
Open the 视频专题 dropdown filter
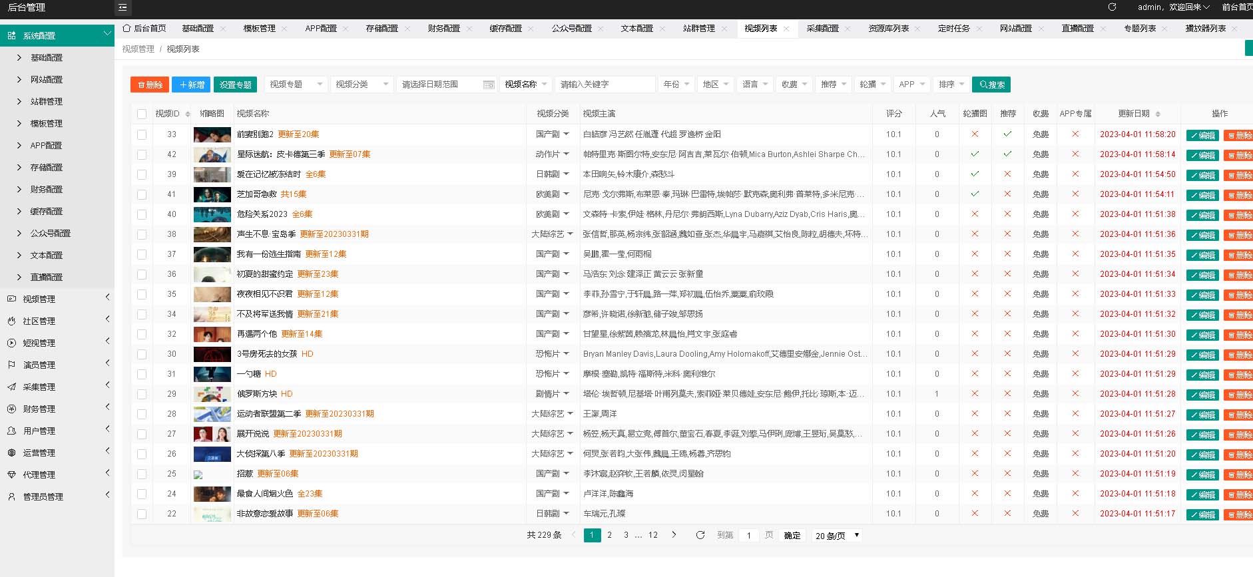pos(295,85)
